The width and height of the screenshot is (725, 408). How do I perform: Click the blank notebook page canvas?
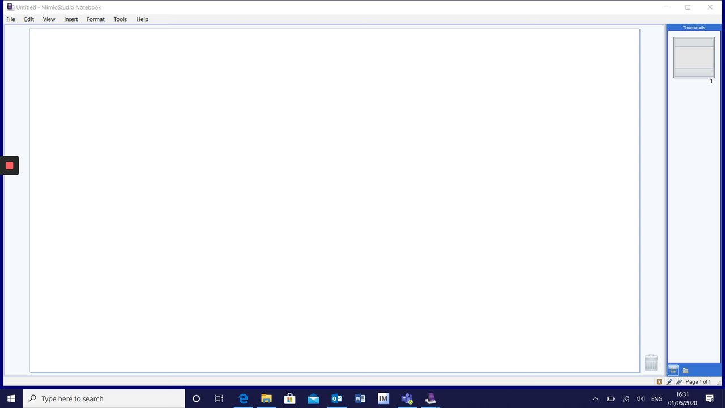point(335,201)
